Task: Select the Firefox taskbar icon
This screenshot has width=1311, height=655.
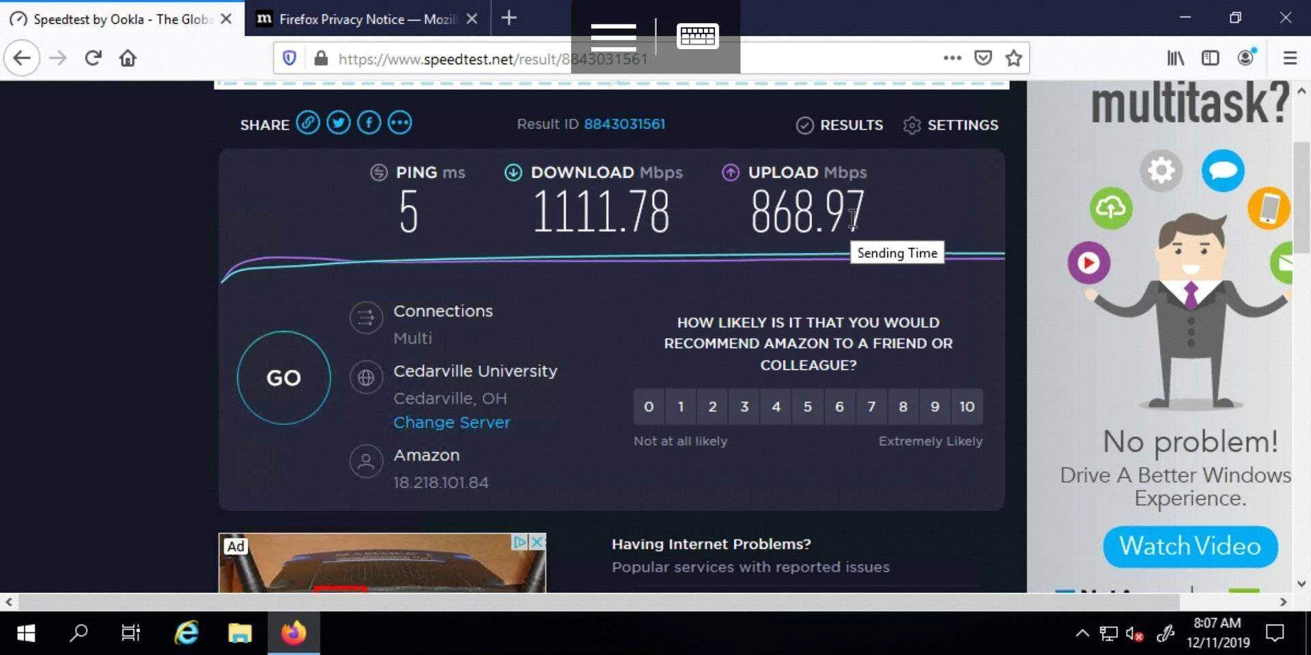Action: [294, 633]
